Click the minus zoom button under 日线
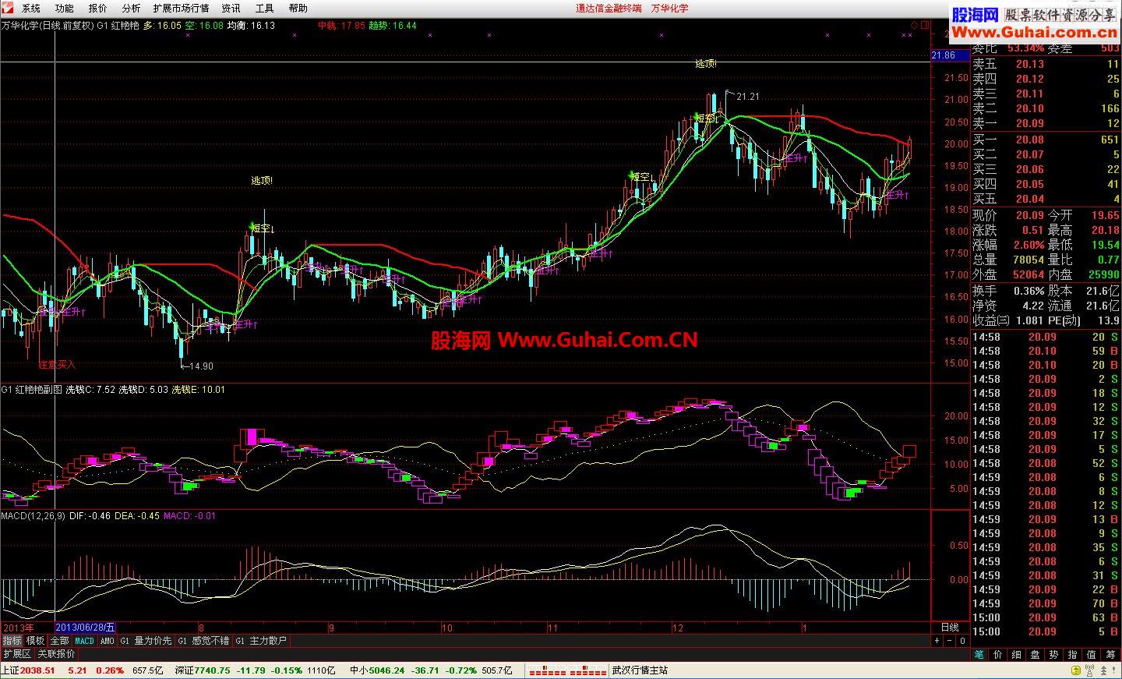This screenshot has height=679, width=1122. pyautogui.click(x=950, y=641)
